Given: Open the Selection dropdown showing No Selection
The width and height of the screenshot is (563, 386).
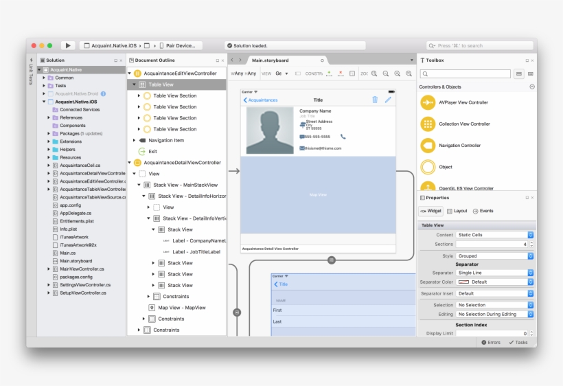Looking at the screenshot, I should click(494, 305).
